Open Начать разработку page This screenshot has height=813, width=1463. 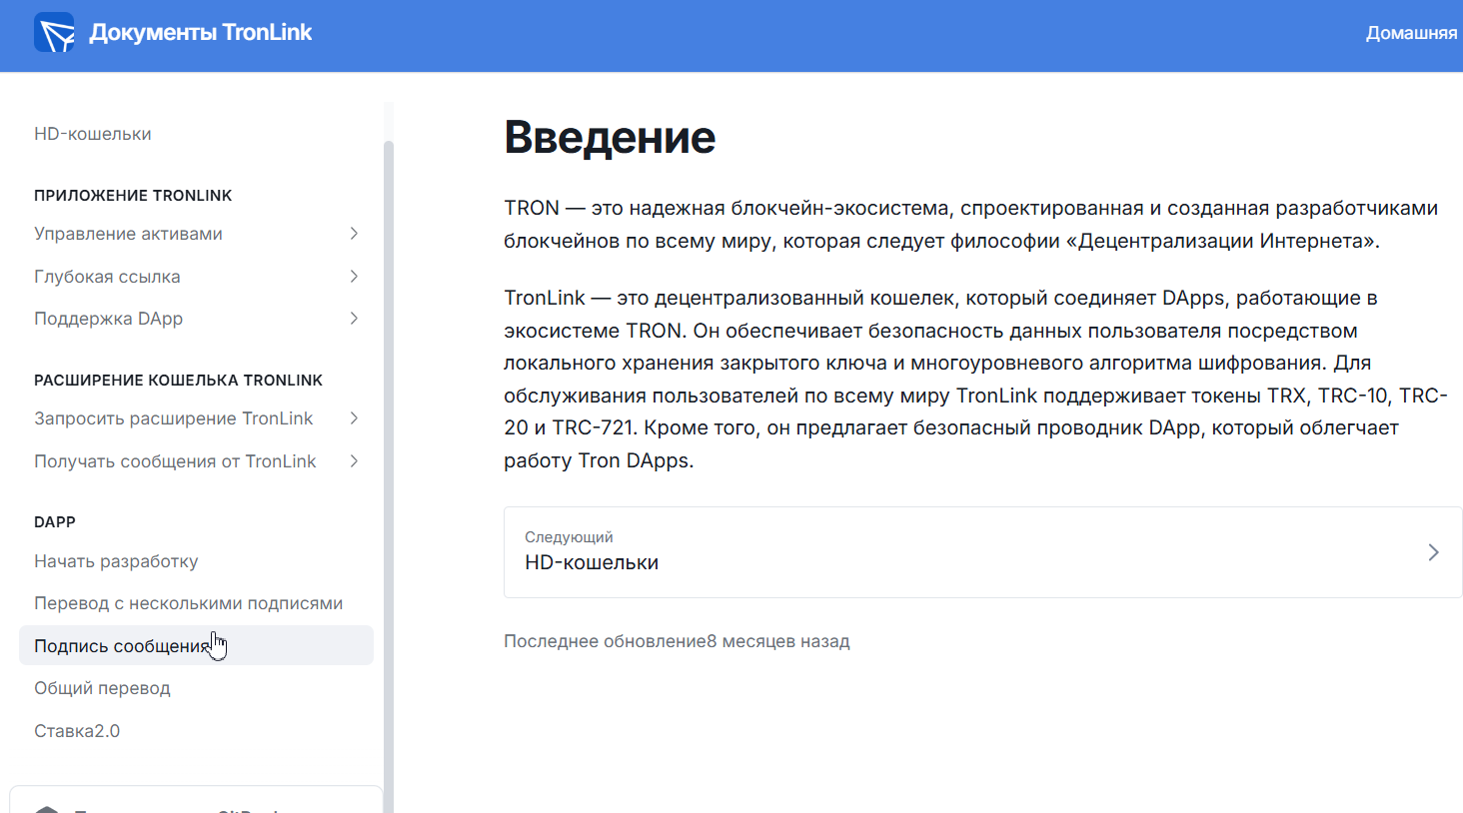[116, 561]
